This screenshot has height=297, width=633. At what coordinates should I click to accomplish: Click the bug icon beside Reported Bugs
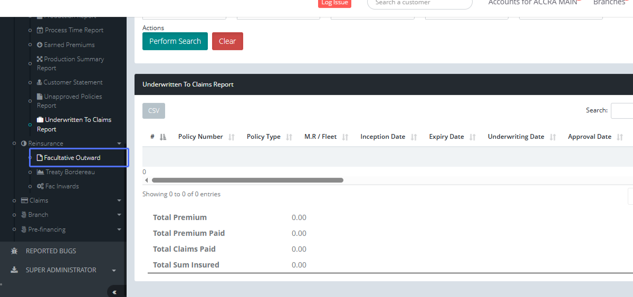14,251
